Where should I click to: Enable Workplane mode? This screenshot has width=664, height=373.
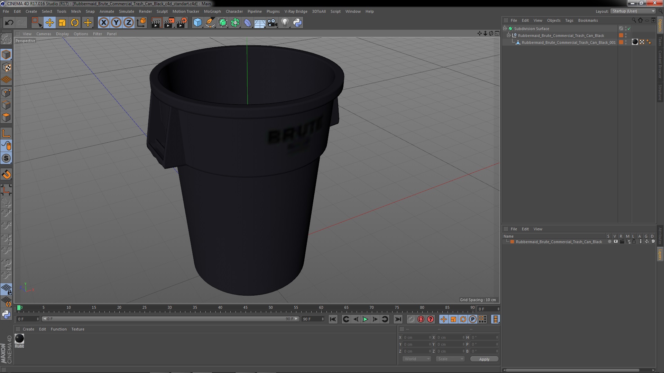pos(6,80)
